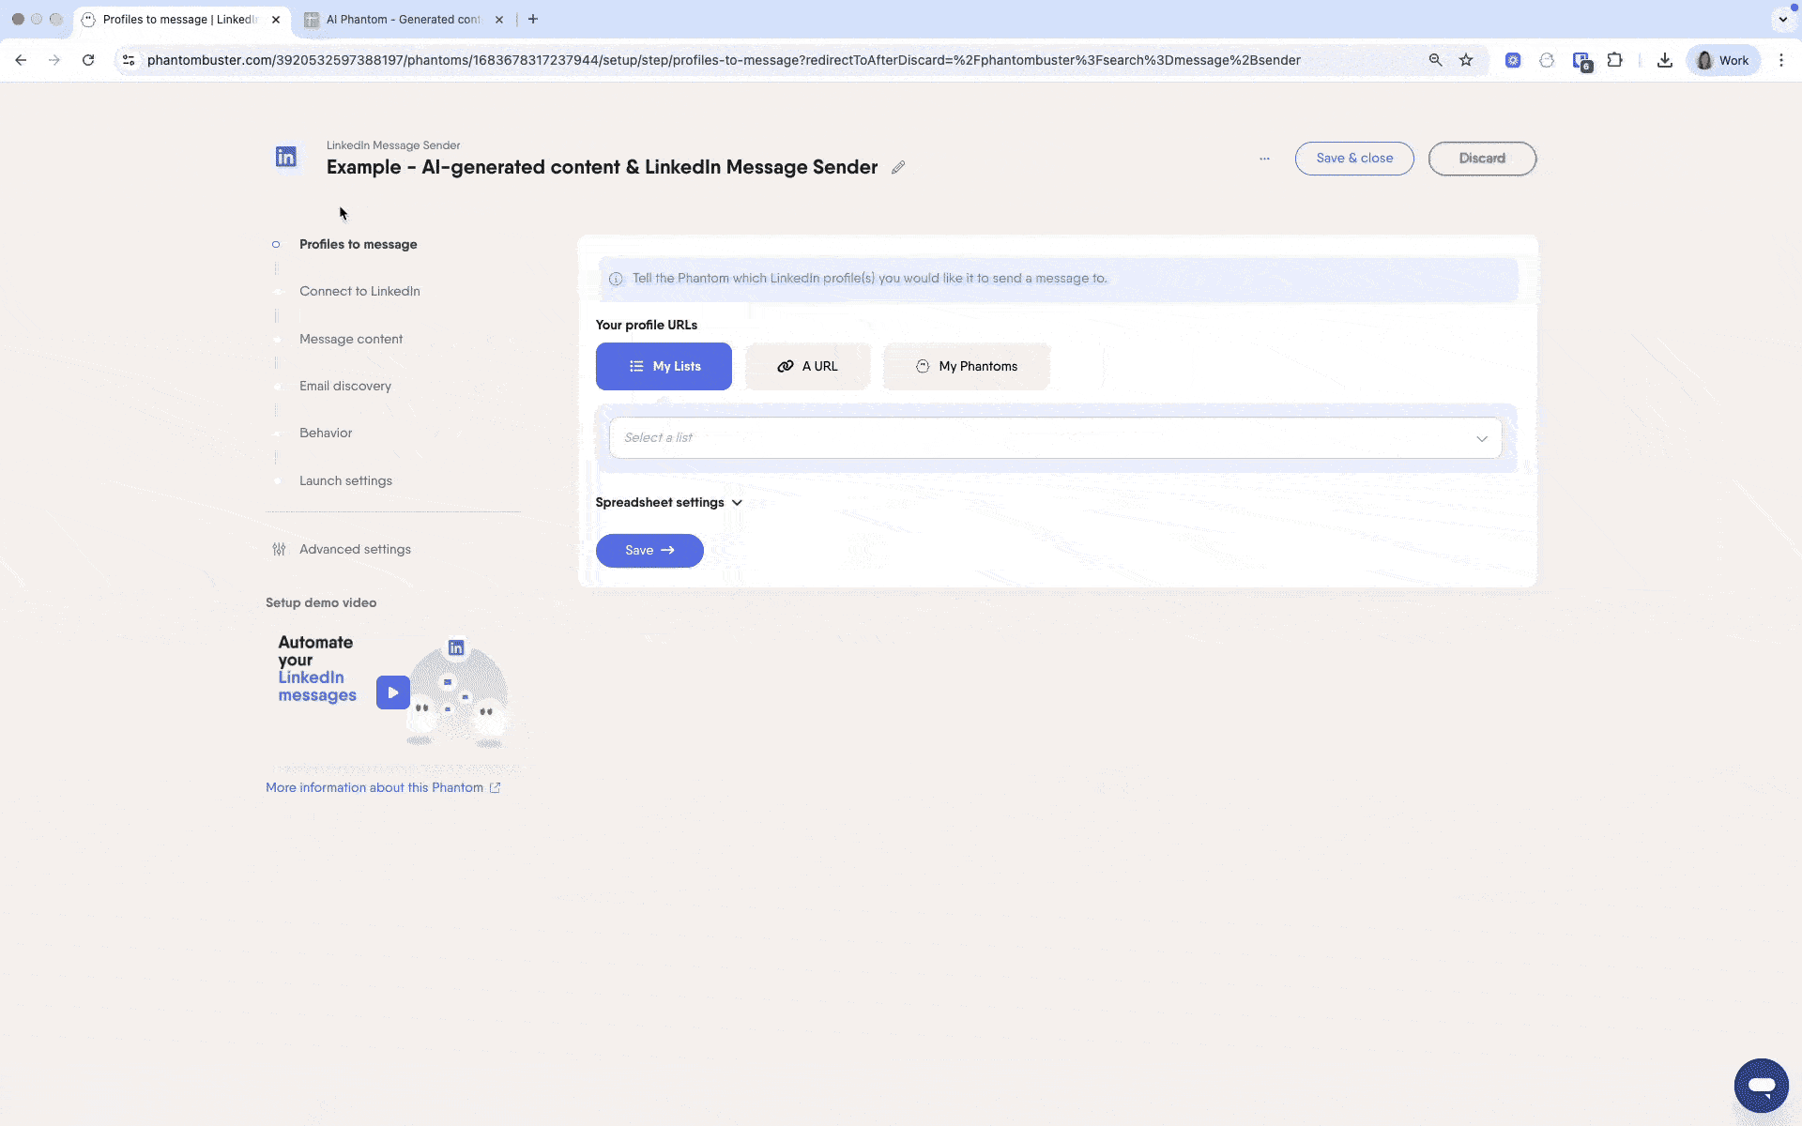Play the setup demo video
Image resolution: width=1802 pixels, height=1126 pixels.
click(x=393, y=692)
